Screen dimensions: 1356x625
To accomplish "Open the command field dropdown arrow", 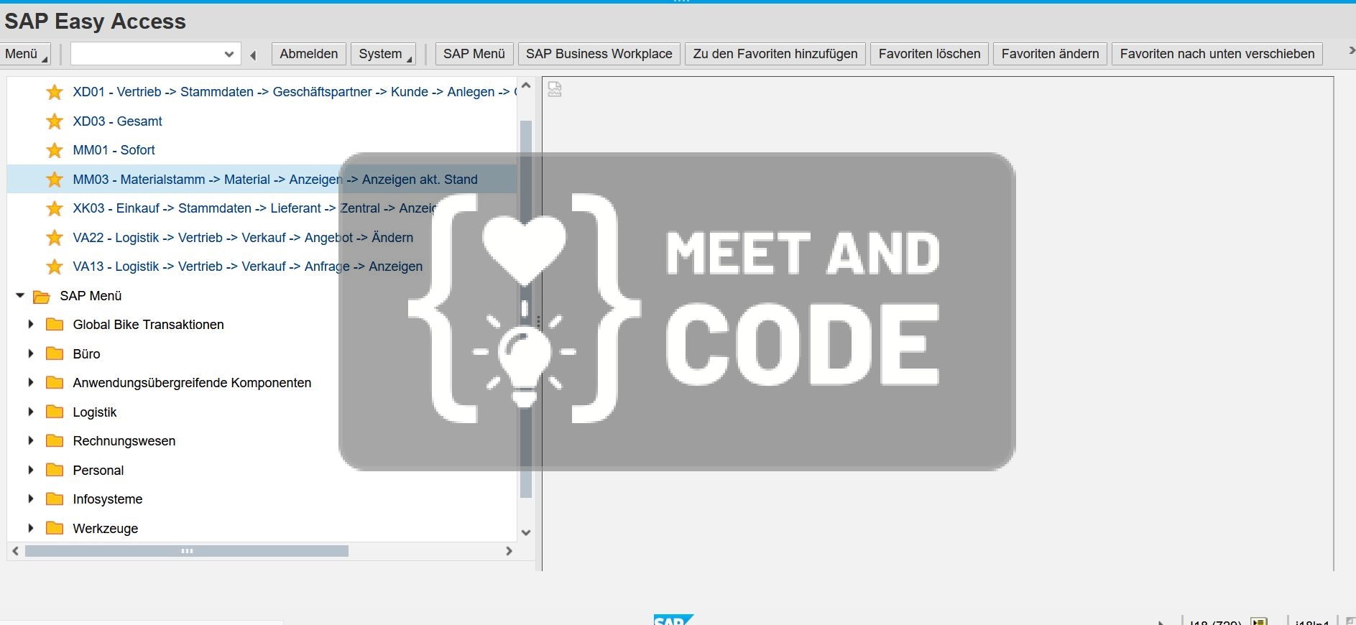I will 229,54.
